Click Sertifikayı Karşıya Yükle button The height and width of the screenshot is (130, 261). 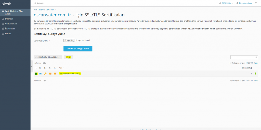[x=78, y=49]
